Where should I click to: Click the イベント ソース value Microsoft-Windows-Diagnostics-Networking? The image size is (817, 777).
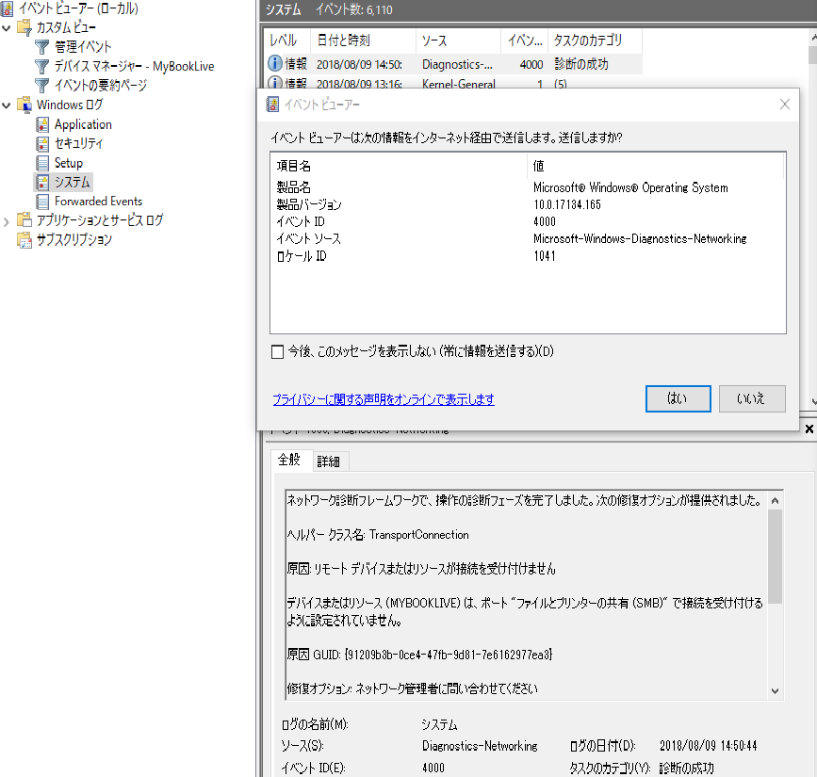click(640, 239)
